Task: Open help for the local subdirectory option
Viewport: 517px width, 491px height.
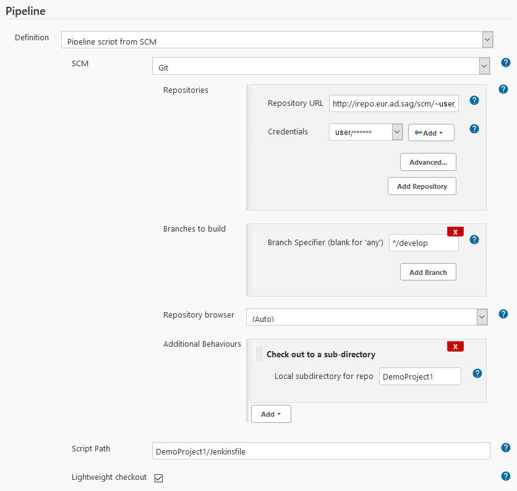Action: click(477, 373)
